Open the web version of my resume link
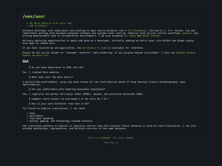This screenshot has width=222, height=166. tap(95, 48)
